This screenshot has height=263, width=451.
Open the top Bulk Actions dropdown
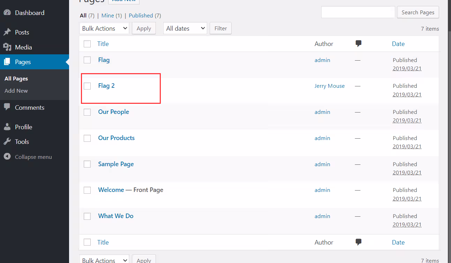point(104,29)
